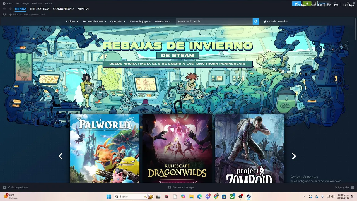Viewport: 357px width, 201px height.
Task: Open the Productos menu
Action: [x=37, y=3]
